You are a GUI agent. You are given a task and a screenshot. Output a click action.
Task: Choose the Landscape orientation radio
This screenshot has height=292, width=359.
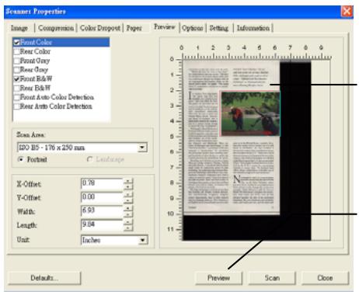(x=89, y=159)
